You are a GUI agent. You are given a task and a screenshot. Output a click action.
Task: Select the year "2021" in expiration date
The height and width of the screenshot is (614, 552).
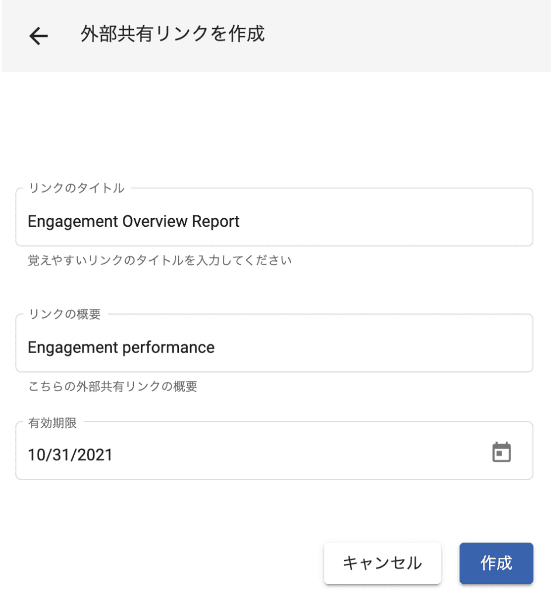[x=94, y=455]
